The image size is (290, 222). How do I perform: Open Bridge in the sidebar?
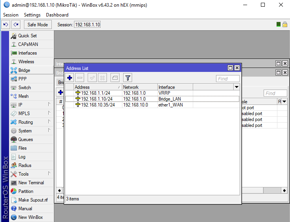[x=31, y=70]
